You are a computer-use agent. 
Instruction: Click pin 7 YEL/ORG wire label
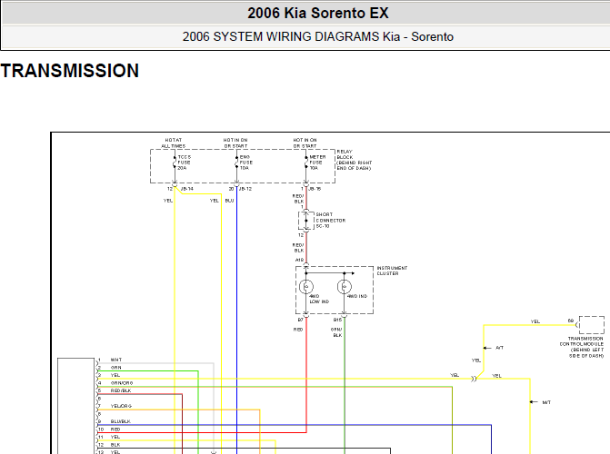pyautogui.click(x=121, y=406)
